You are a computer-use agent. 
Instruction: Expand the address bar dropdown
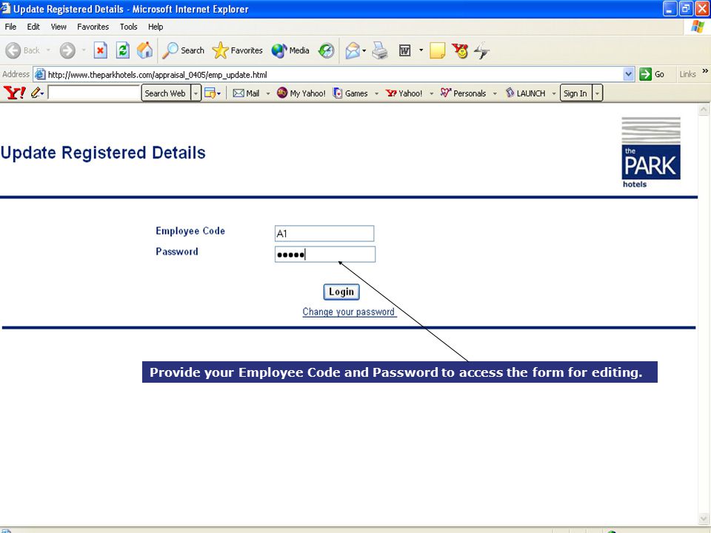point(628,74)
